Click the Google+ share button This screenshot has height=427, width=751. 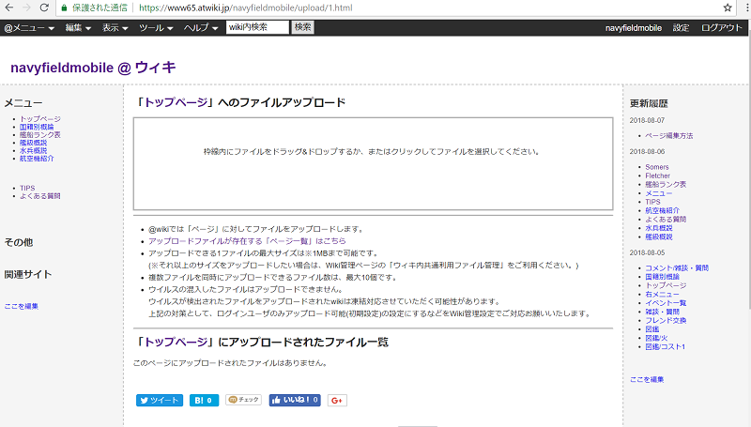337,400
